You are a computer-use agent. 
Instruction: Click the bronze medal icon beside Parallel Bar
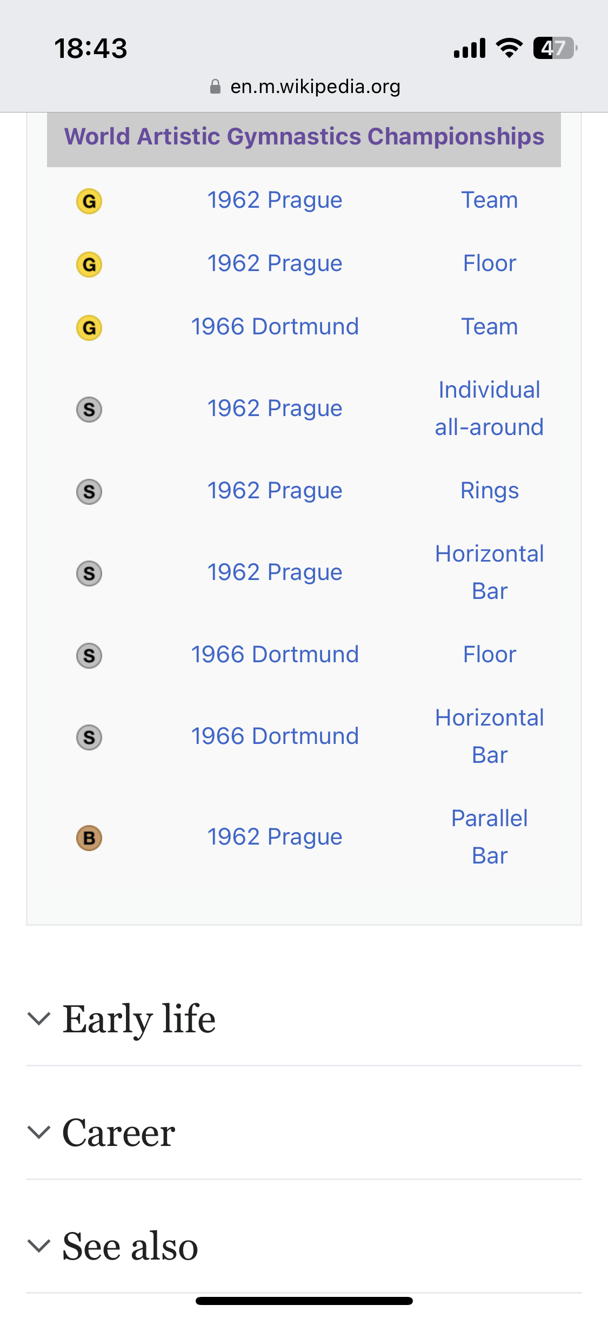[89, 838]
